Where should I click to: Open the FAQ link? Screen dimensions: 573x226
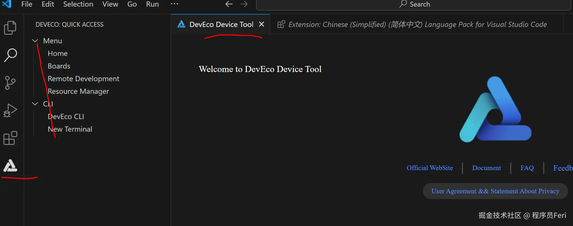click(x=527, y=168)
